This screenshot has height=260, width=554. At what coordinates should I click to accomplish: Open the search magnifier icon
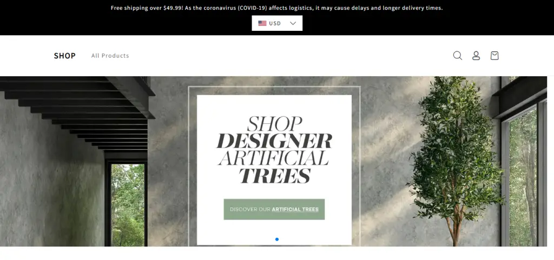(458, 56)
